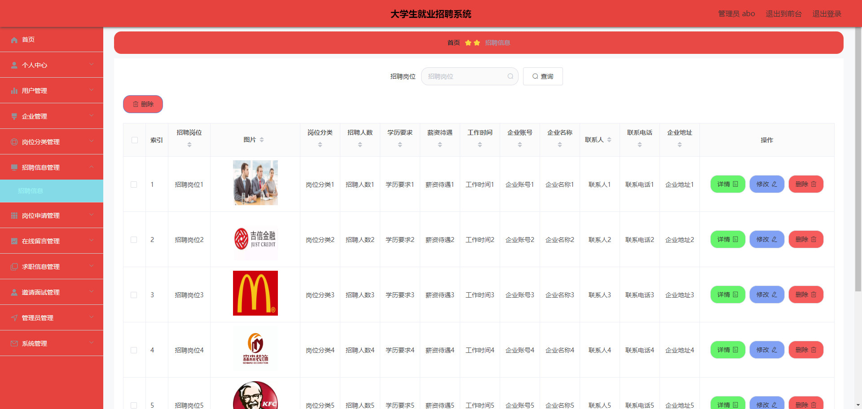This screenshot has width=862, height=409.
Task: Click the second star icon in breadcrumb
Action: click(x=477, y=43)
